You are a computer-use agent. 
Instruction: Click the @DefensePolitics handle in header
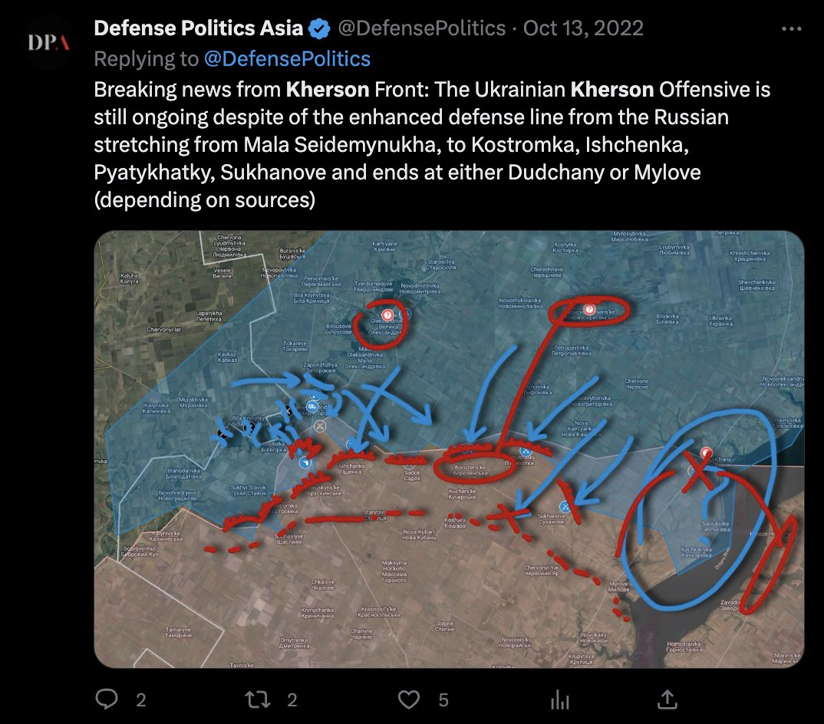tap(421, 28)
